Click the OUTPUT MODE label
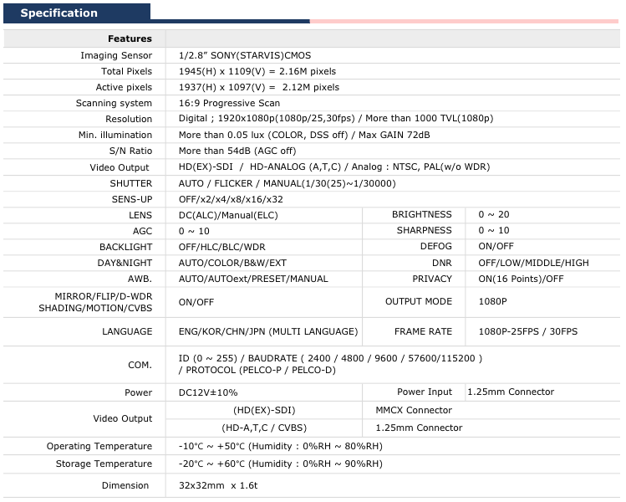Viewport: 626px width, 502px height. [x=419, y=302]
